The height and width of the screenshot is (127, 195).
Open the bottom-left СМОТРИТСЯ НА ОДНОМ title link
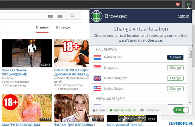click(21, 125)
